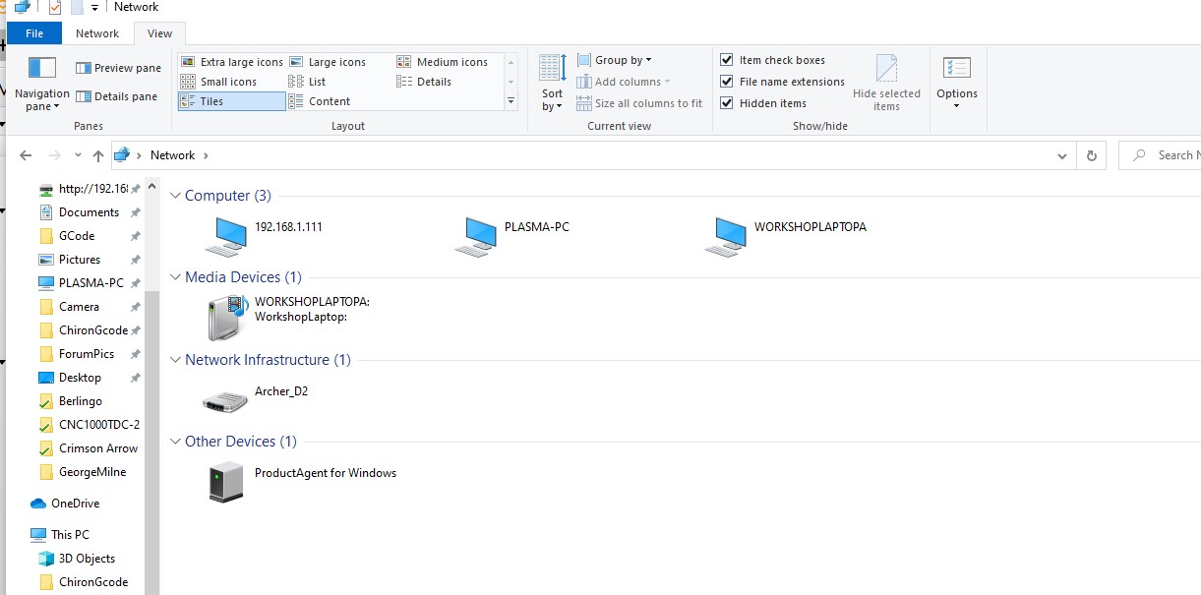Switch to Details layout
The width and height of the screenshot is (1201, 595).
[x=424, y=82]
